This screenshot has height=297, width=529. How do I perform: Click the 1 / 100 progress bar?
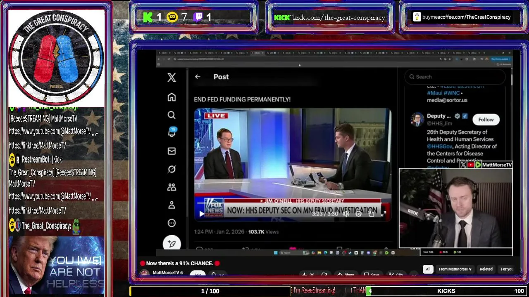point(210,291)
